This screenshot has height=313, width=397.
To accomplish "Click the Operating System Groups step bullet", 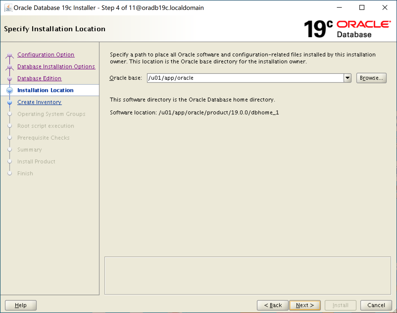I will click(x=10, y=114).
